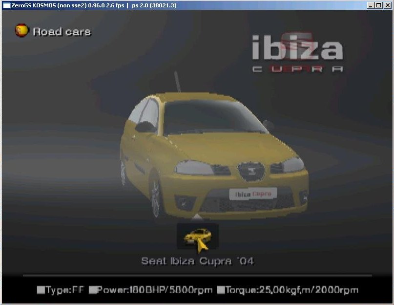This screenshot has width=394, height=305.
Task: Click the small up arrow above thumbnail
Action: click(x=196, y=217)
